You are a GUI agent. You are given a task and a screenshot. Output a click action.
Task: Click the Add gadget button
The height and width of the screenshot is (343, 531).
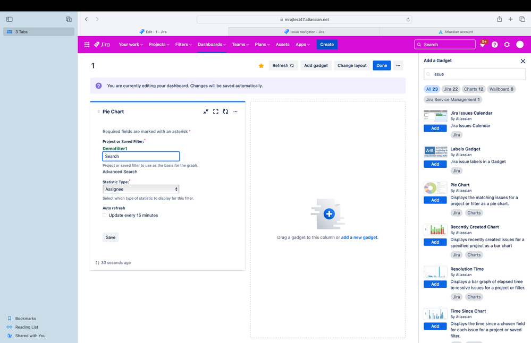click(316, 66)
